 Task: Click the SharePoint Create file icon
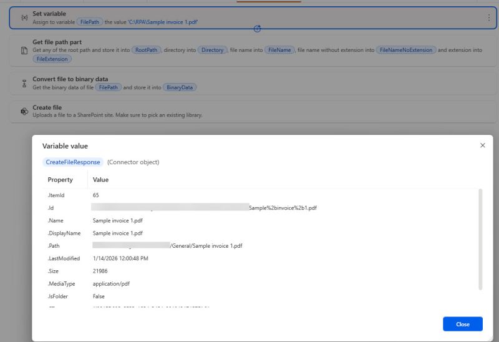coord(24,111)
